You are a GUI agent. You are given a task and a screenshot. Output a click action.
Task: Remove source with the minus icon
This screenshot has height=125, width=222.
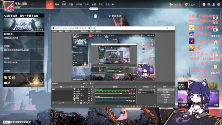pyautogui.click(x=78, y=103)
